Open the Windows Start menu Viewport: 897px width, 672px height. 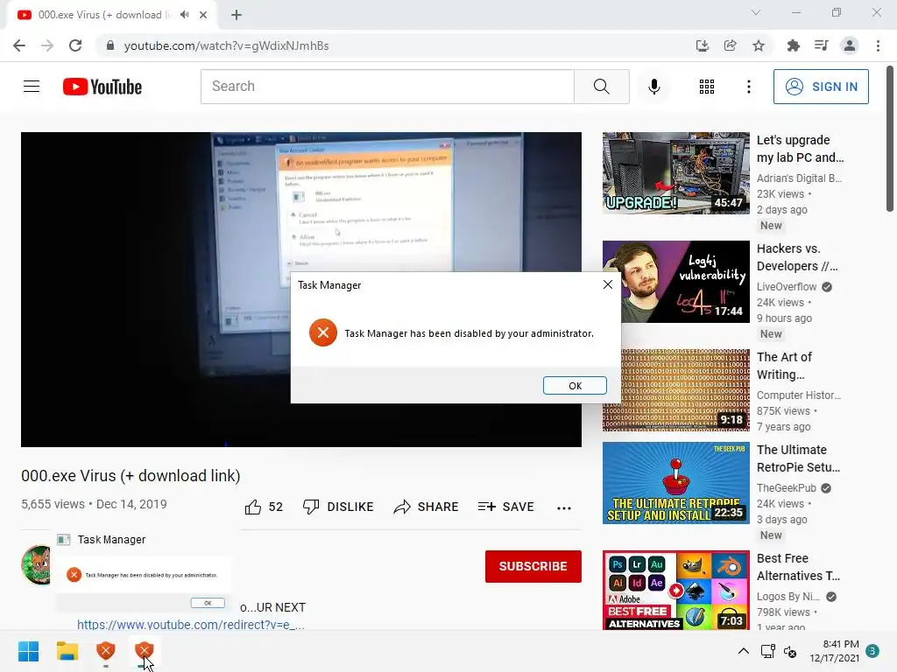pyautogui.click(x=28, y=651)
